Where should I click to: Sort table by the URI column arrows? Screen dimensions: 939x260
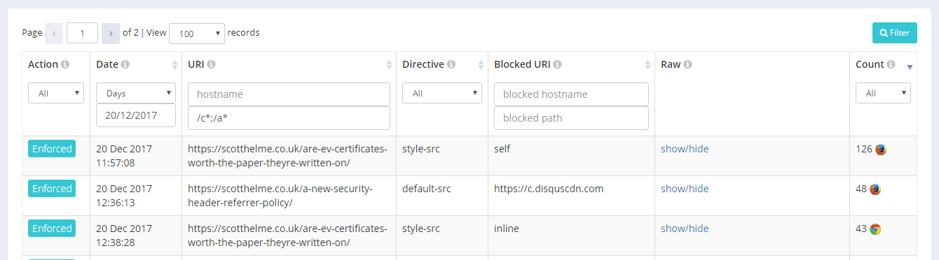pyautogui.click(x=390, y=65)
